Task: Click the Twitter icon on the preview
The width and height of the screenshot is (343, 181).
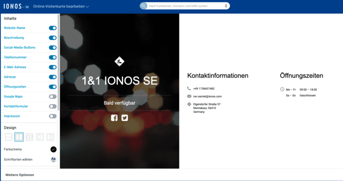Action: (124, 118)
